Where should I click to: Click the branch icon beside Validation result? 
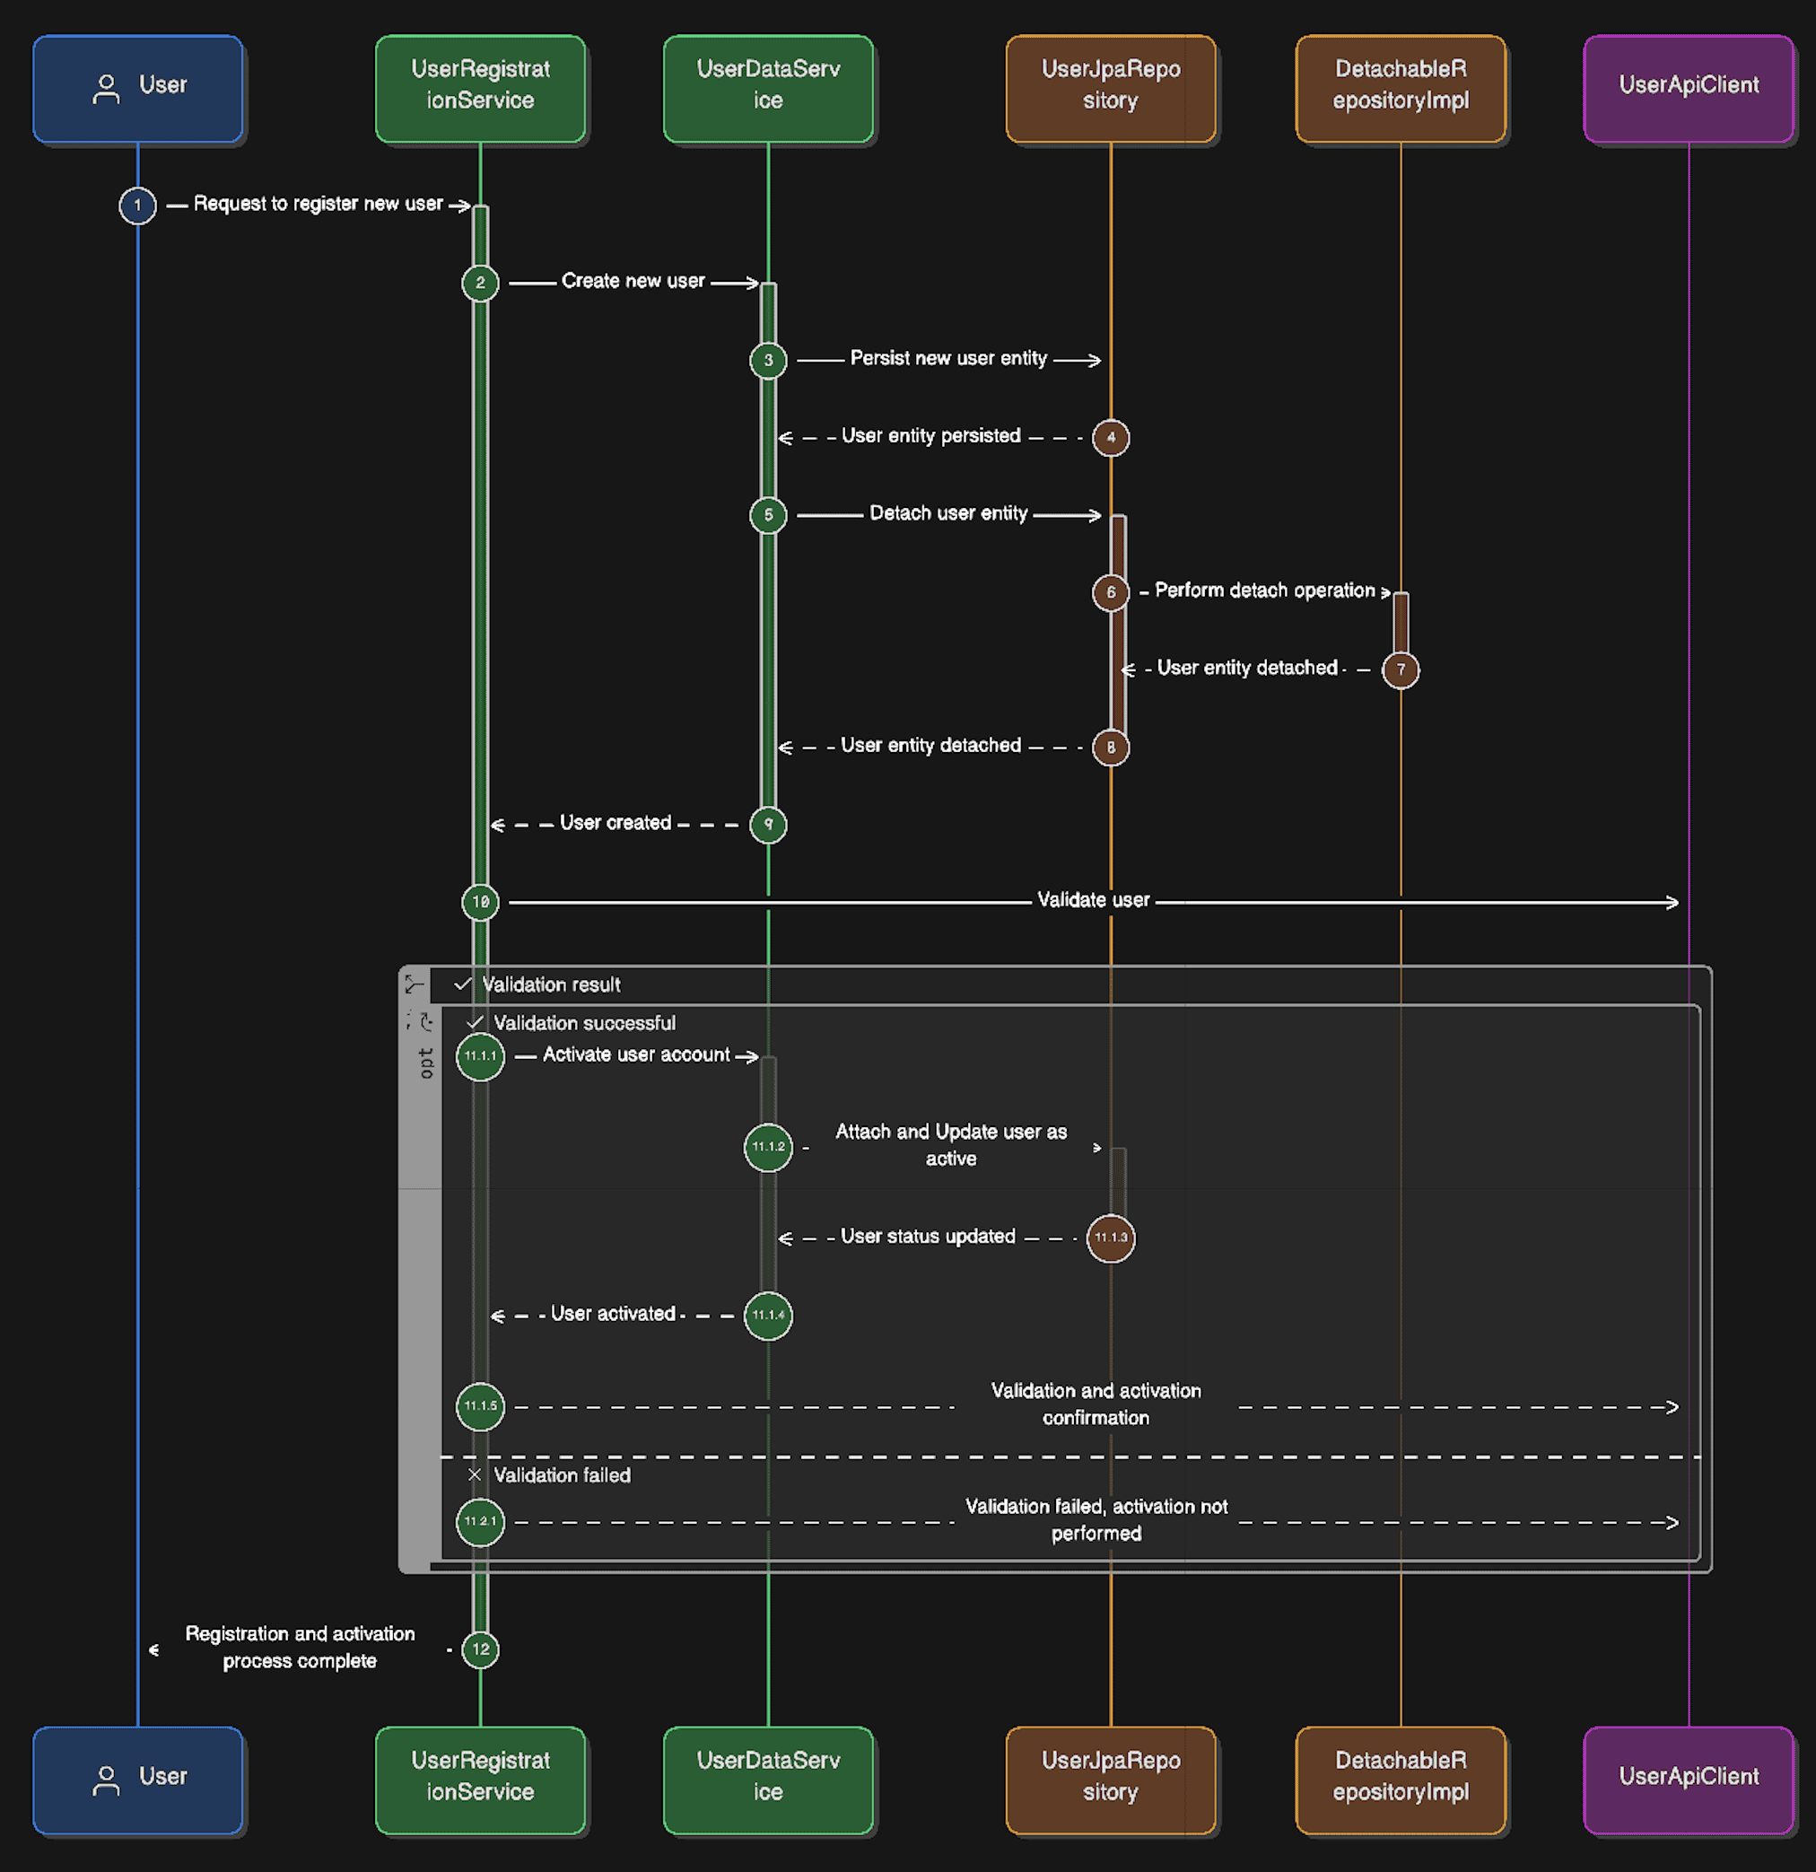[x=415, y=984]
